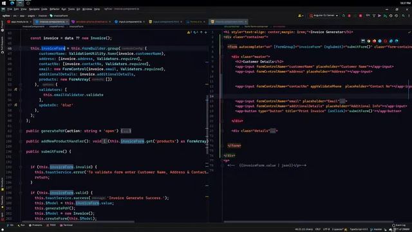Click the generatePdf method name
The width and height of the screenshot is (412, 232).
tap(53, 131)
